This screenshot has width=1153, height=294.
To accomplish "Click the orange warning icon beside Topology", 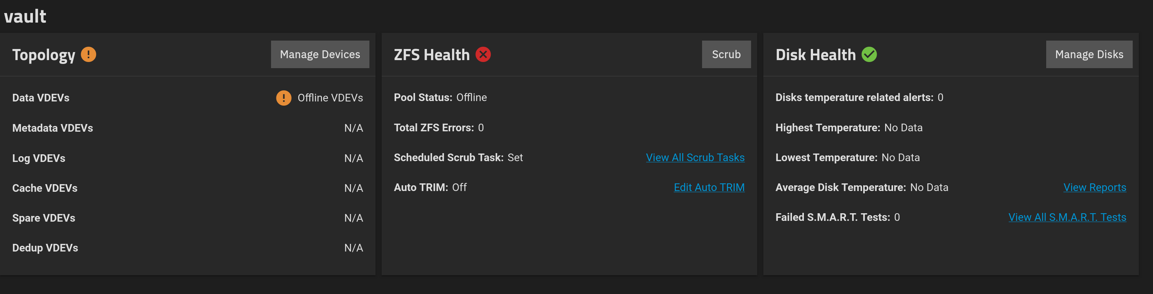I will click(88, 55).
